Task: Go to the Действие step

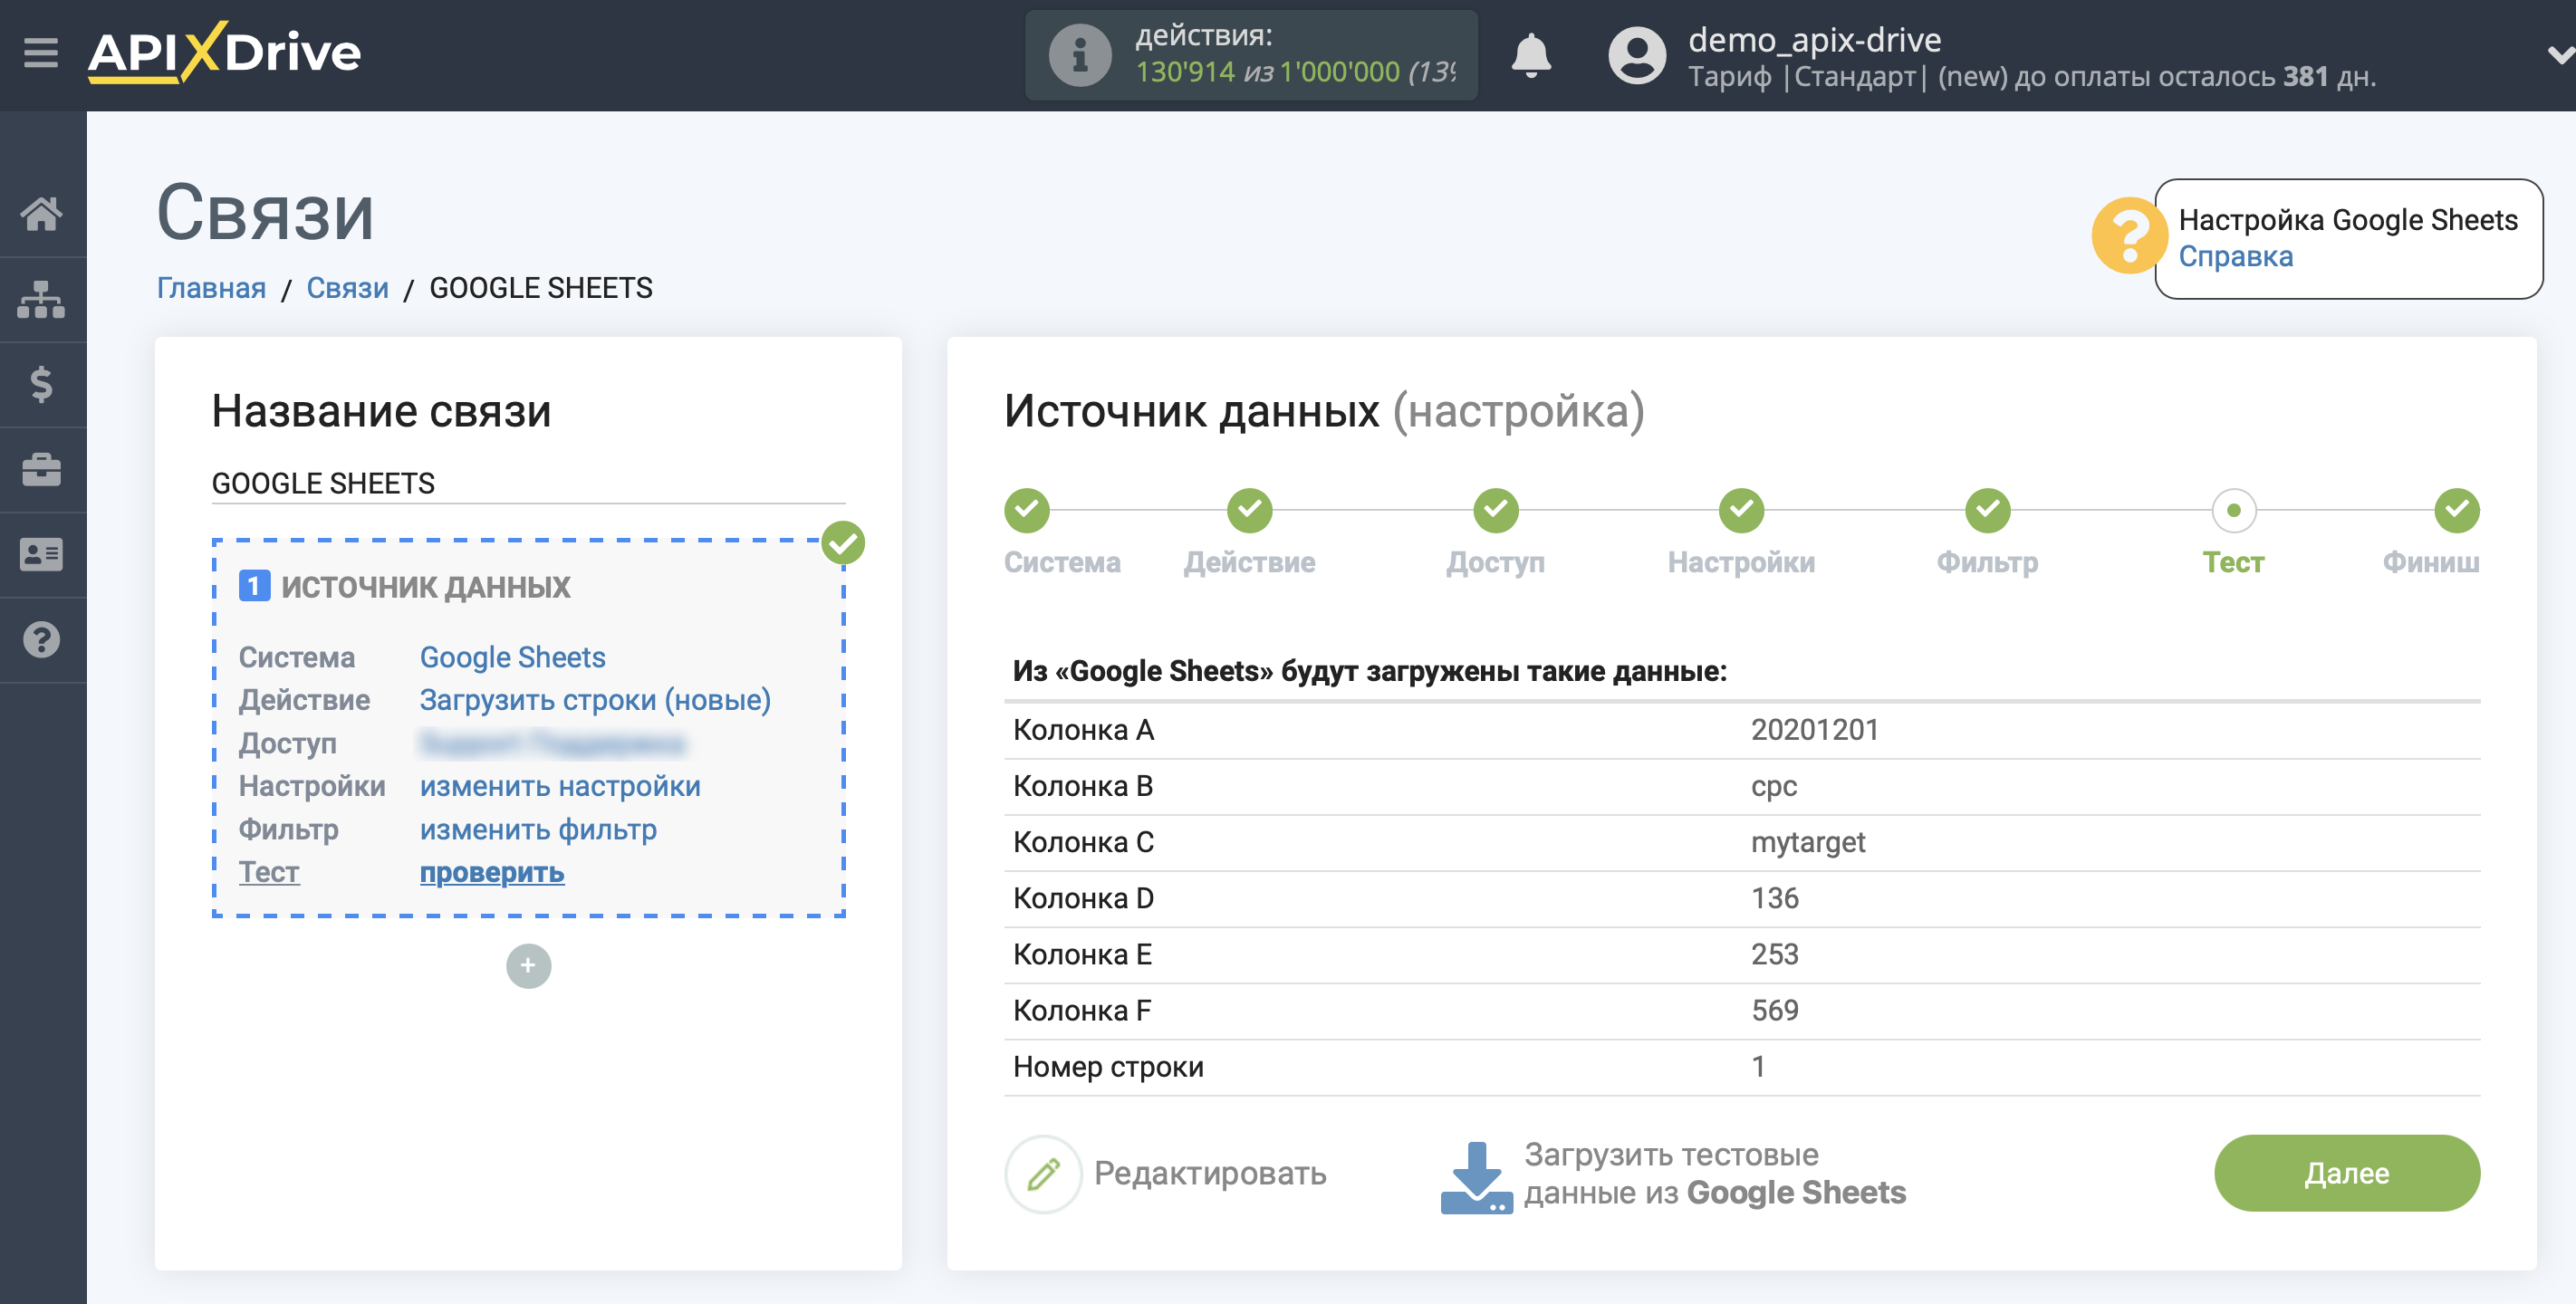Action: [1249, 511]
